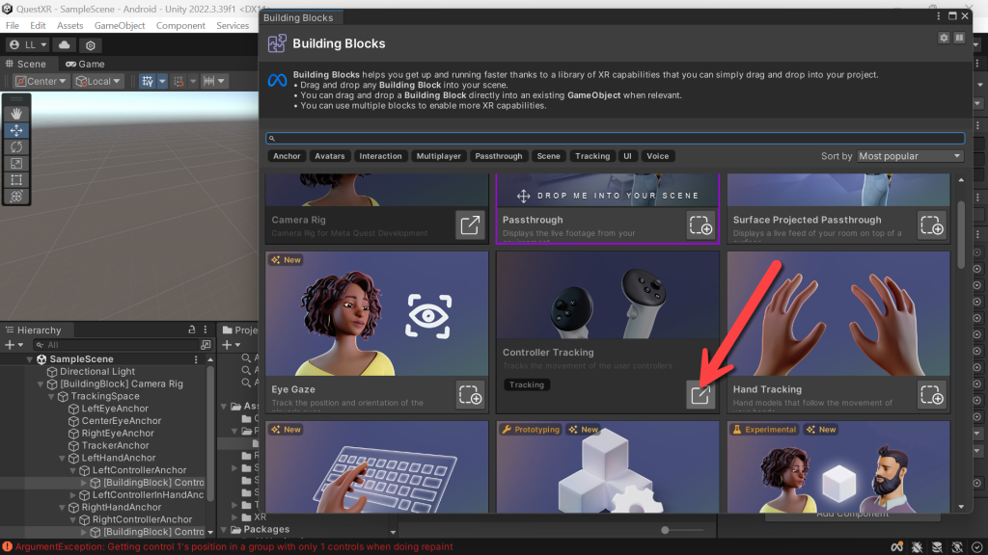Add the Eye Gaze block to scene
This screenshot has height=555, width=988.
(470, 394)
